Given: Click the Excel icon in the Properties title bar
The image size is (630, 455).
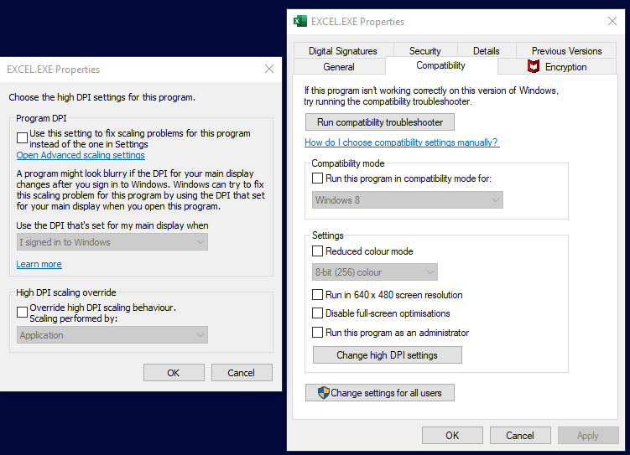Looking at the screenshot, I should click(300, 21).
